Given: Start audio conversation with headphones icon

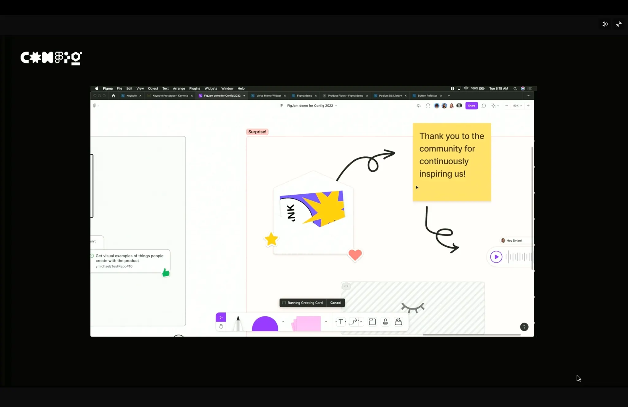Looking at the screenshot, I should [428, 106].
